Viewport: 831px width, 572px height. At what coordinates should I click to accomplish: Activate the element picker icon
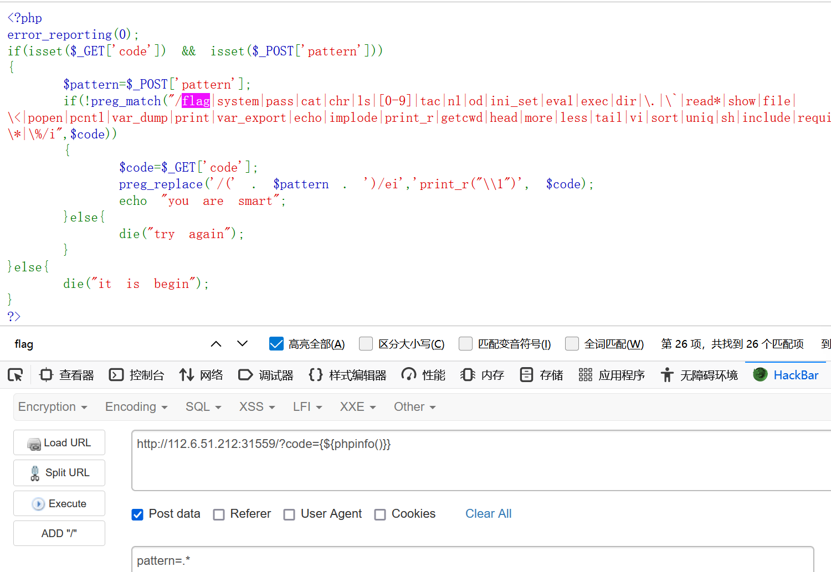(16, 375)
